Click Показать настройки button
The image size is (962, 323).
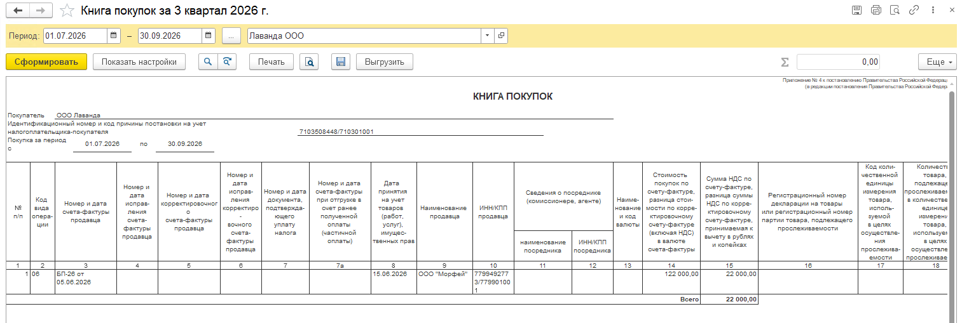click(139, 62)
